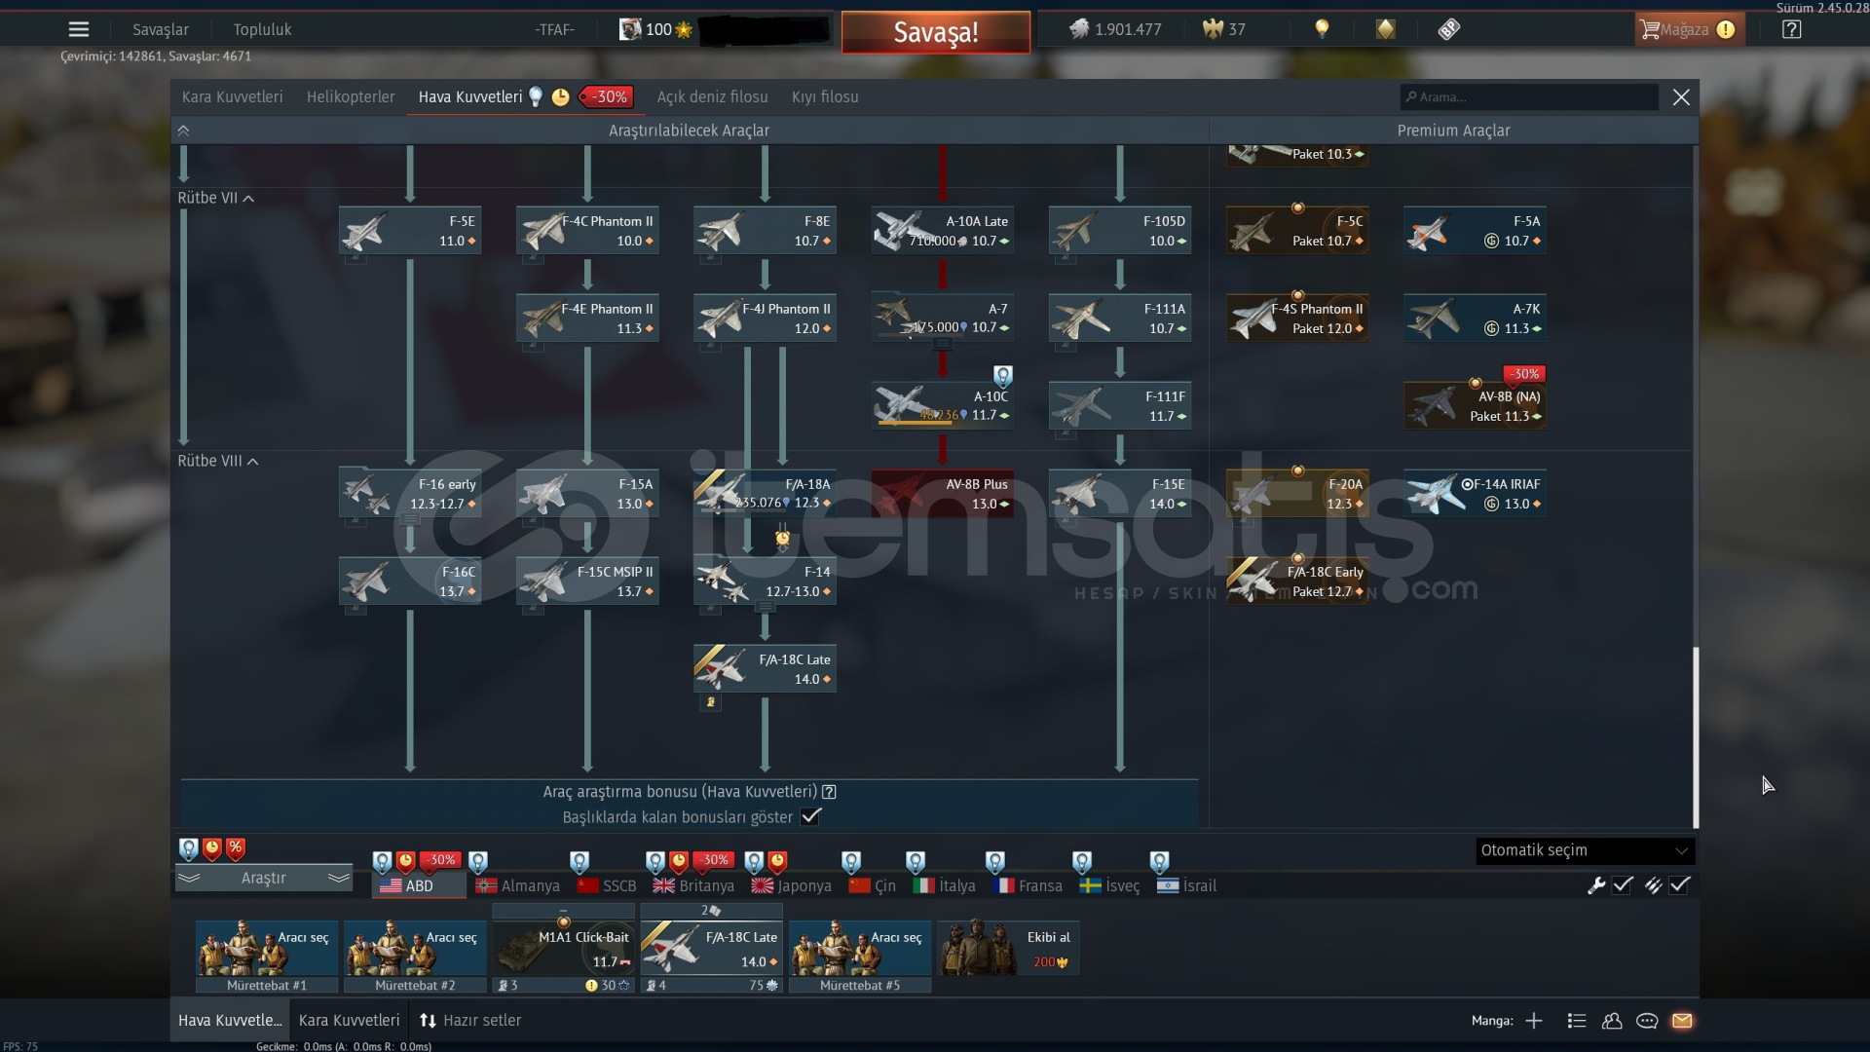Select the F-4S Phantom II premium card
Viewport: 1870px width, 1052px height.
point(1297,318)
